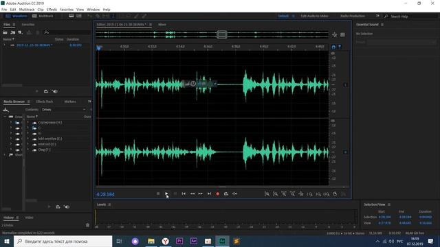Viewport: 440px width, 247px height.
Task: Click the 4:28.184 current time display
Action: pyautogui.click(x=105, y=194)
